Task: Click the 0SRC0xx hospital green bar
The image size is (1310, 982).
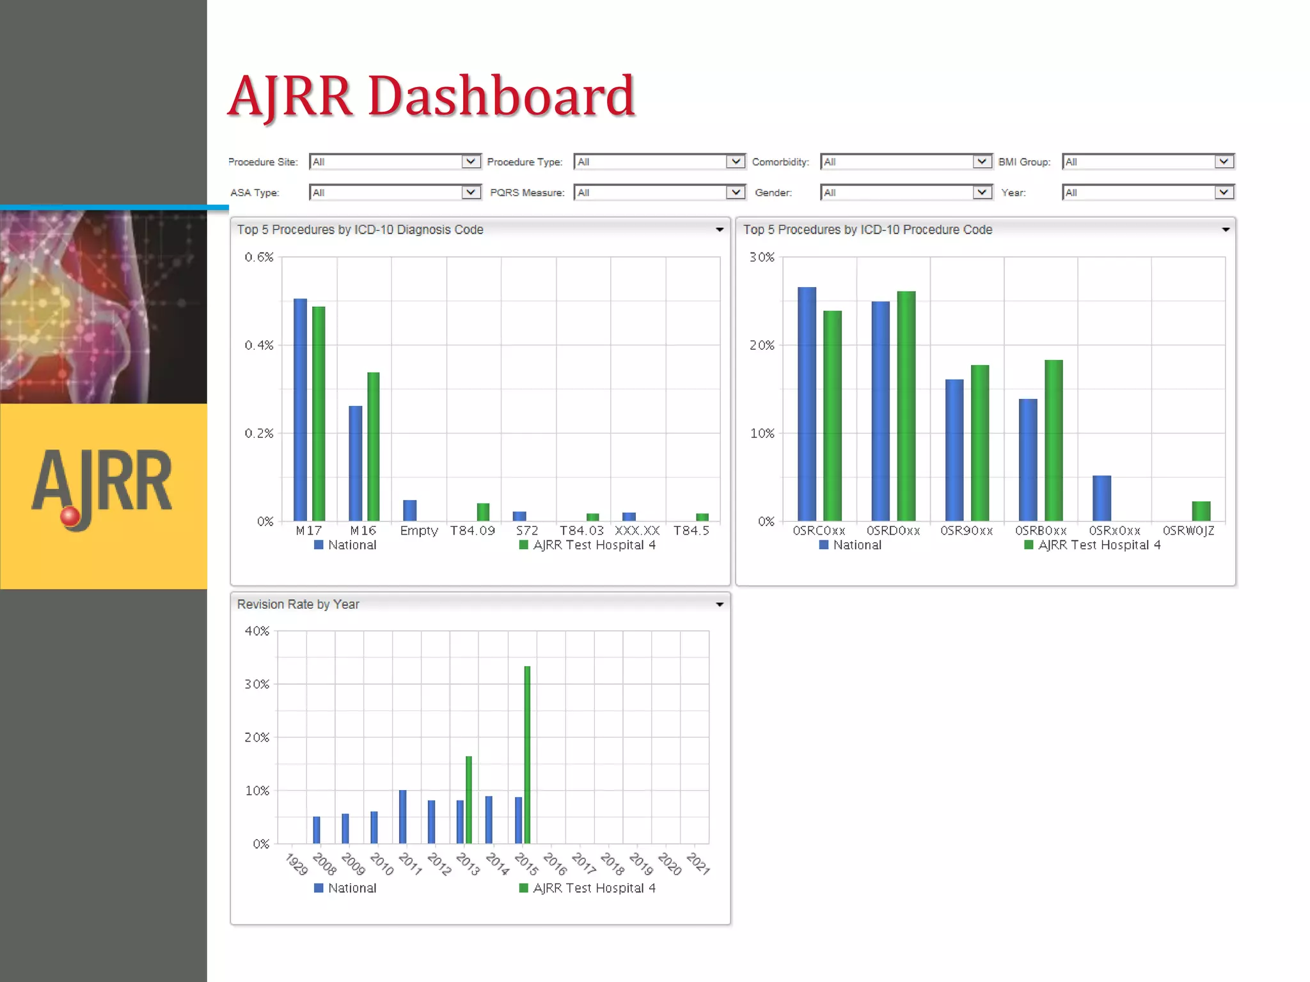Action: tap(833, 416)
